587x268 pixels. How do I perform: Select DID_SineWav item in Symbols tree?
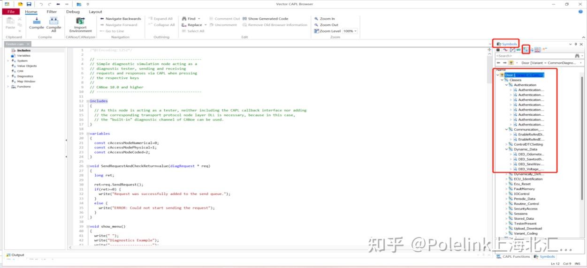pyautogui.click(x=531, y=164)
